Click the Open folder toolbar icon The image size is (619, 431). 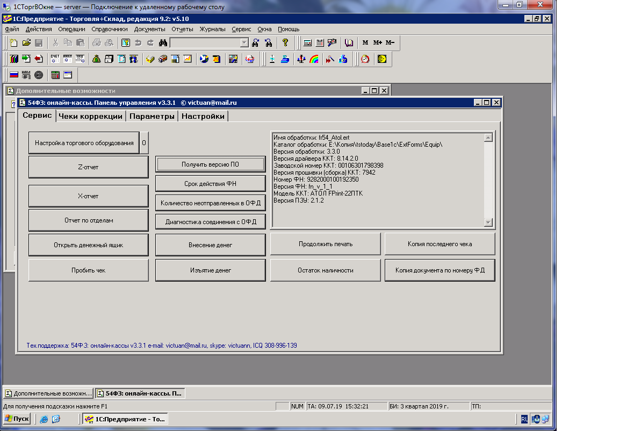[26, 43]
